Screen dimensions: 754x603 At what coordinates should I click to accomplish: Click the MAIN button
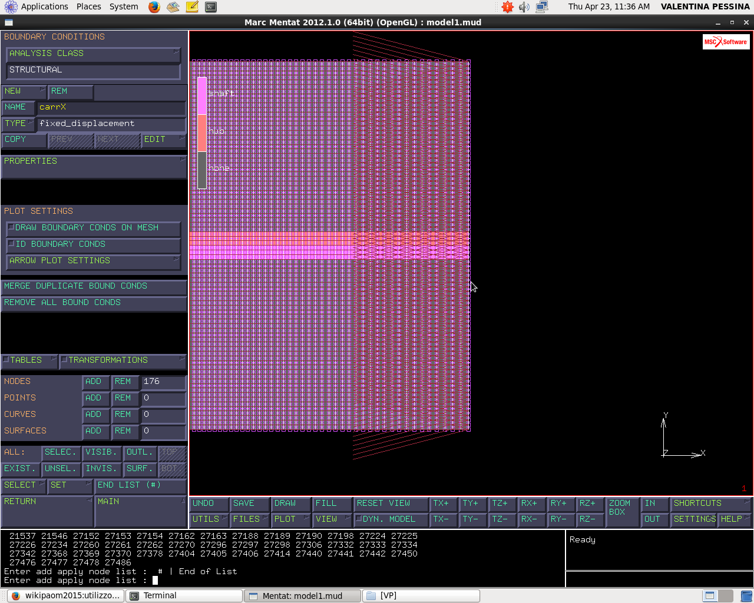click(x=141, y=511)
